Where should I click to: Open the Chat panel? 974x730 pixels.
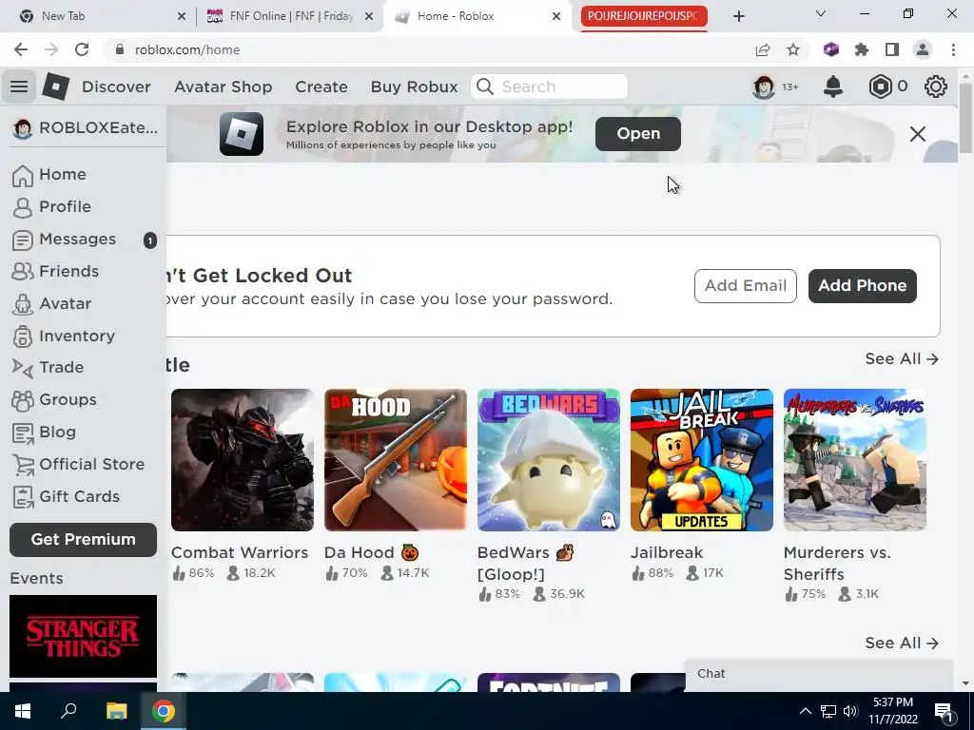point(819,674)
